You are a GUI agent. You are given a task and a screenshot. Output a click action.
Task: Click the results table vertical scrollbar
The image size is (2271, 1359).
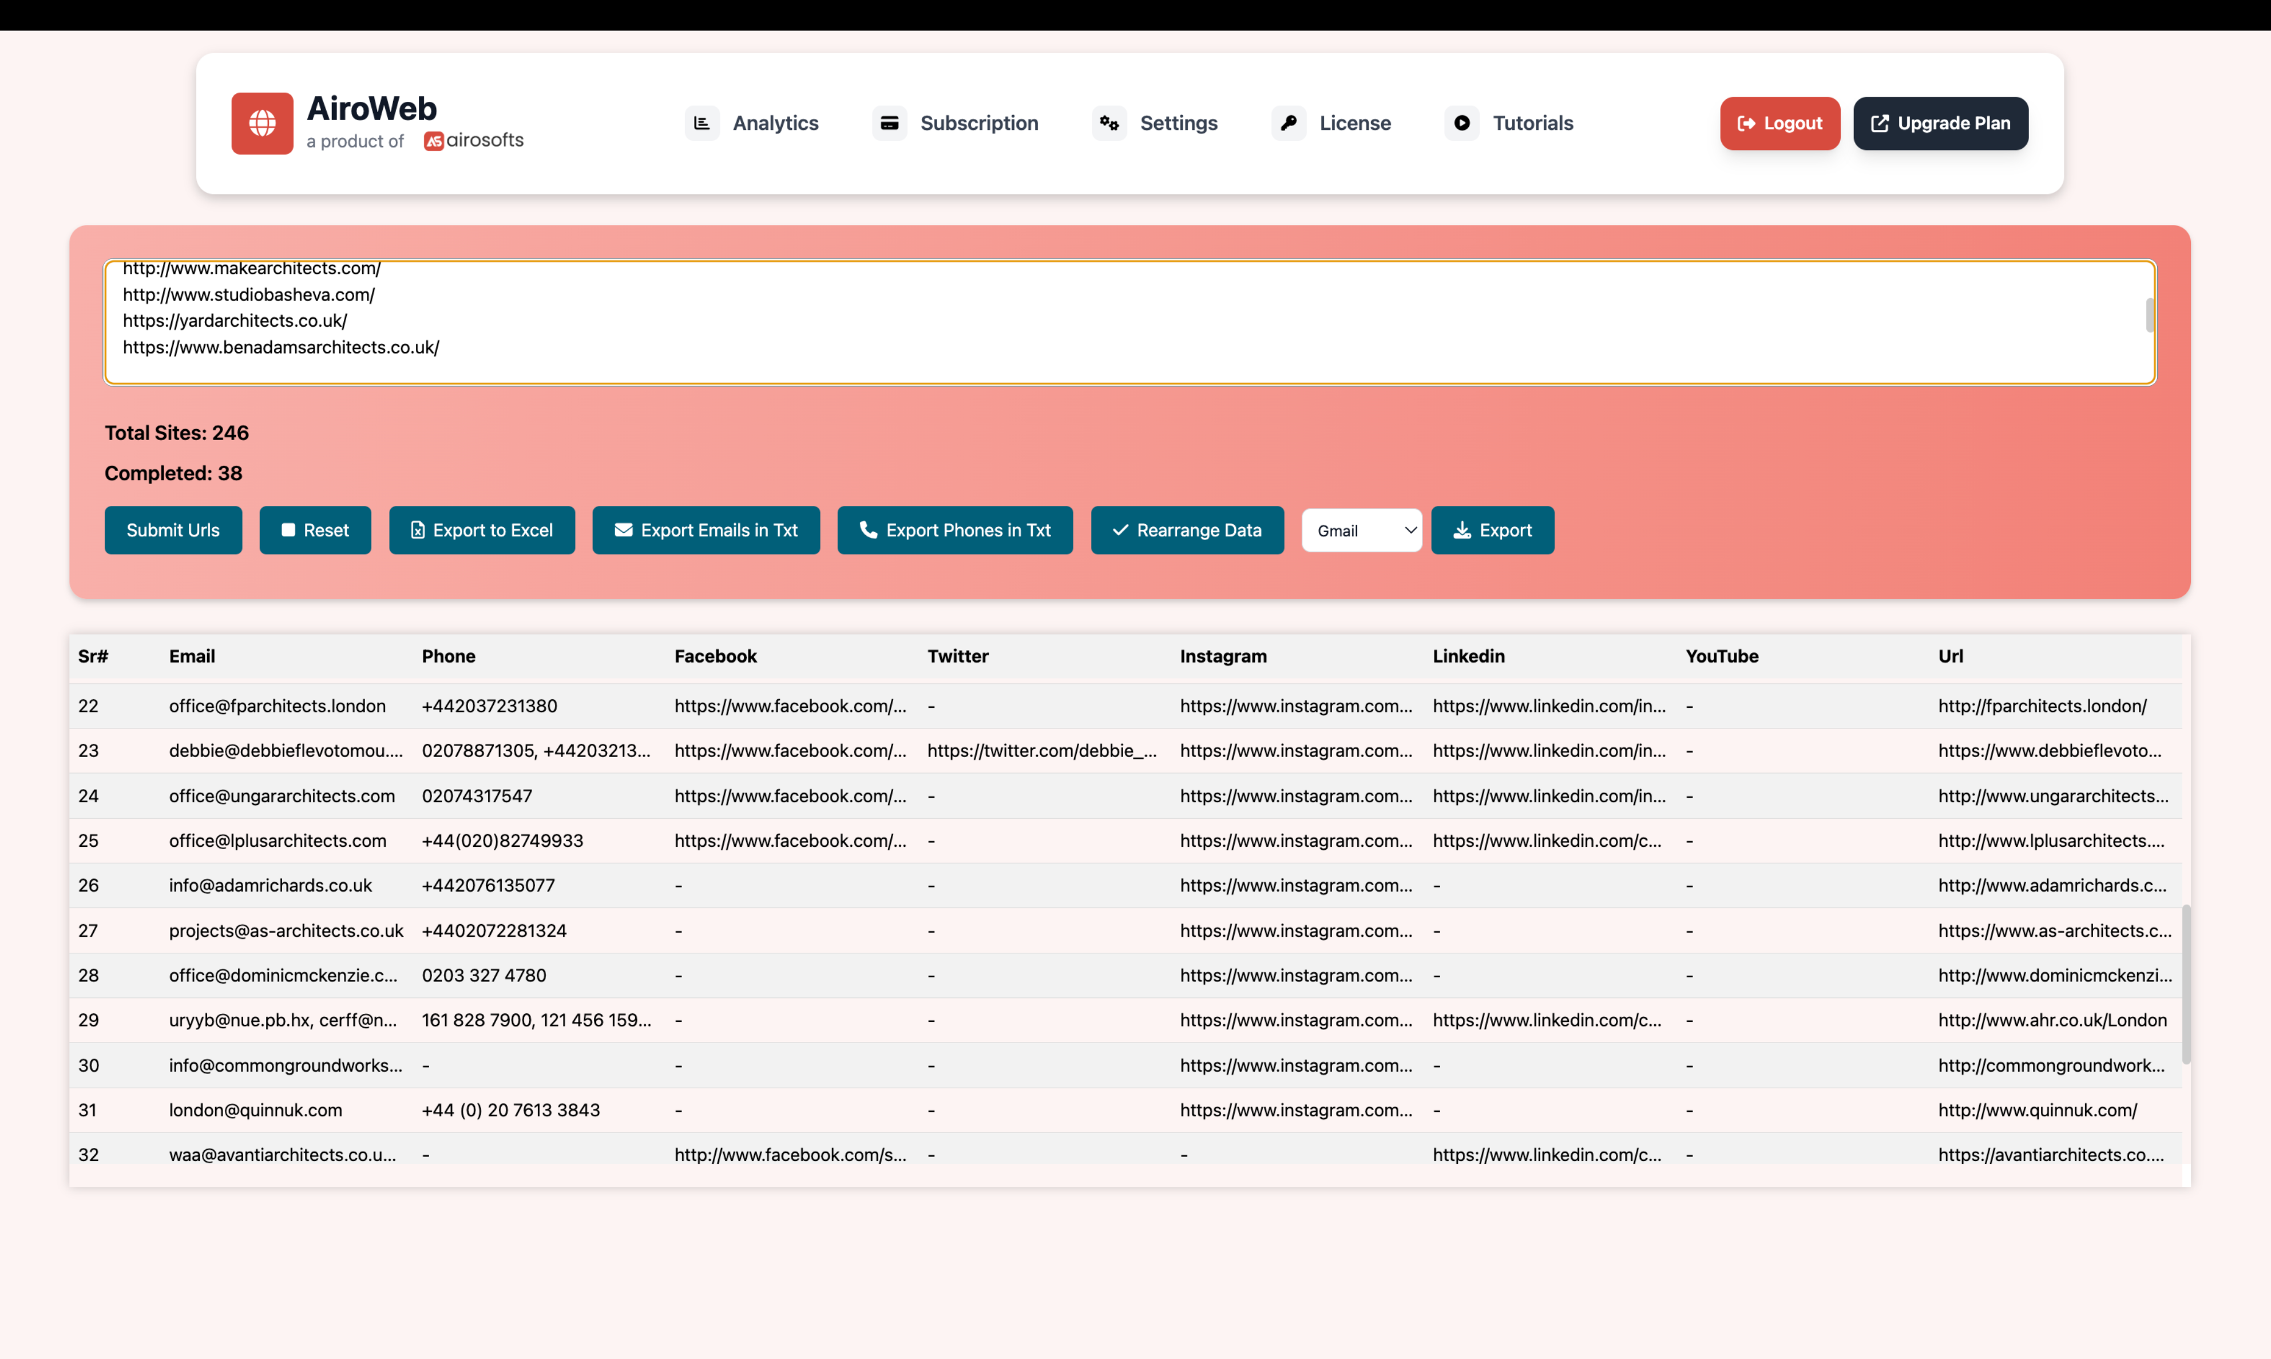[x=2186, y=984]
